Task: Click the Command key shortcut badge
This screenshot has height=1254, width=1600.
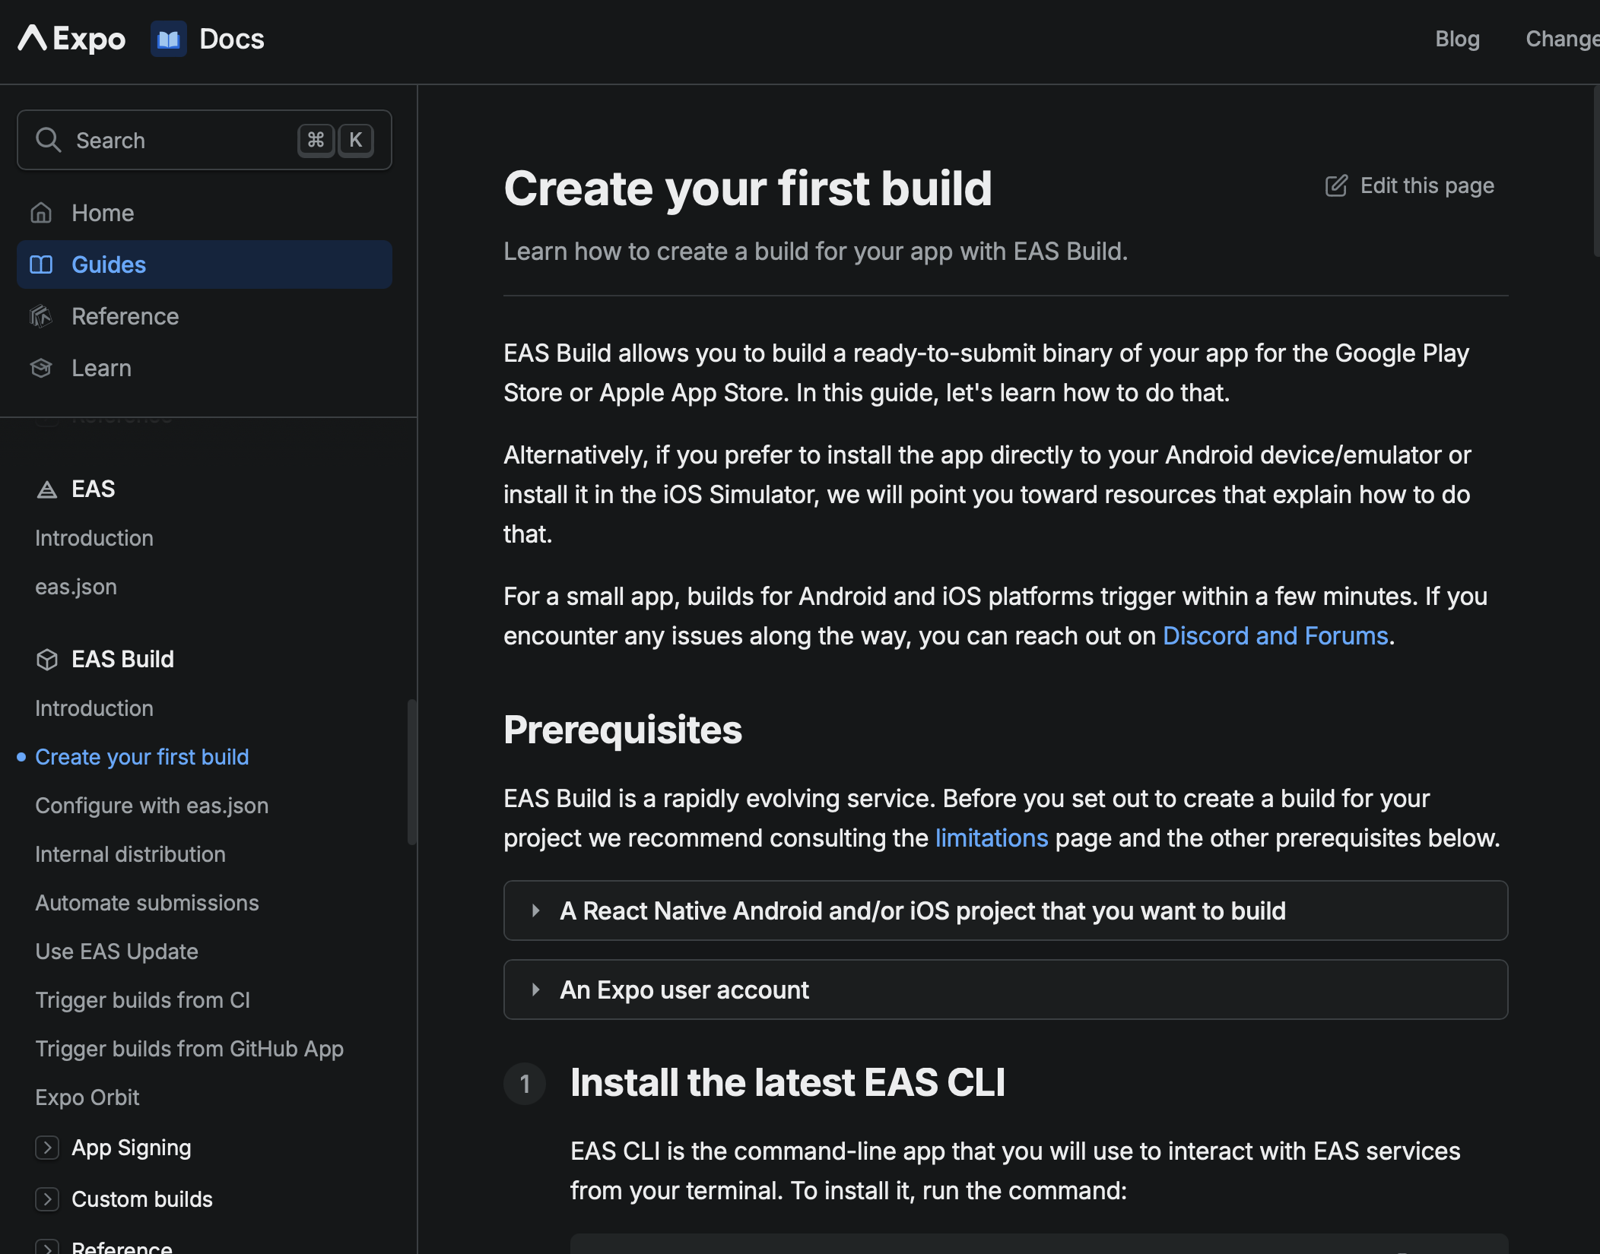Action: point(316,140)
